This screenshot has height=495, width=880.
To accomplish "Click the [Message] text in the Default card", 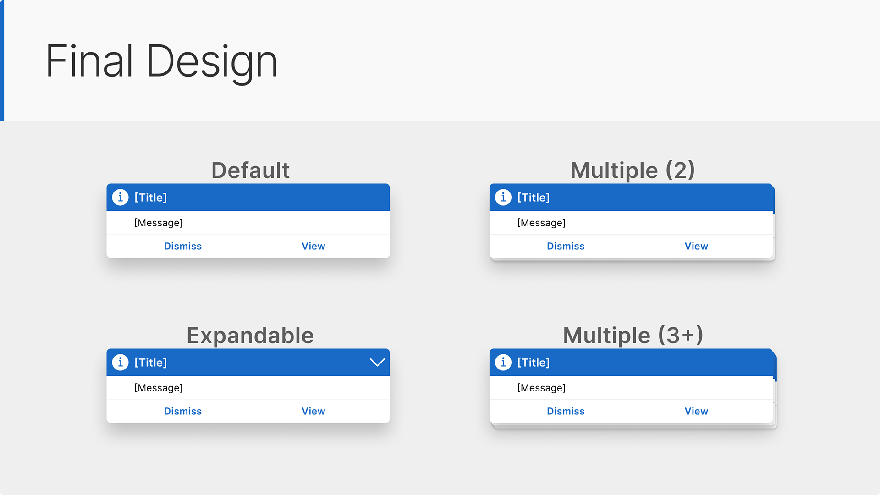I will [x=159, y=223].
